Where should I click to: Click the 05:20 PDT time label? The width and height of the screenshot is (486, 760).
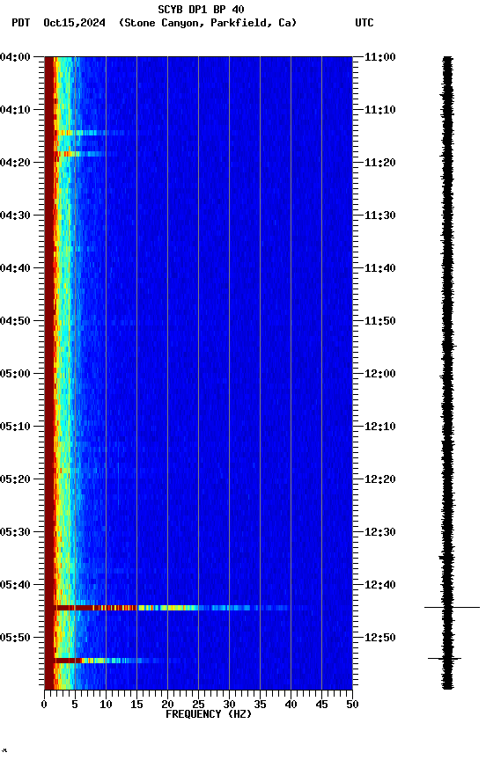point(15,479)
